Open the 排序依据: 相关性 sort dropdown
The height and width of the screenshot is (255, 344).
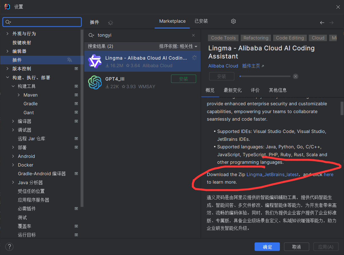178,46
